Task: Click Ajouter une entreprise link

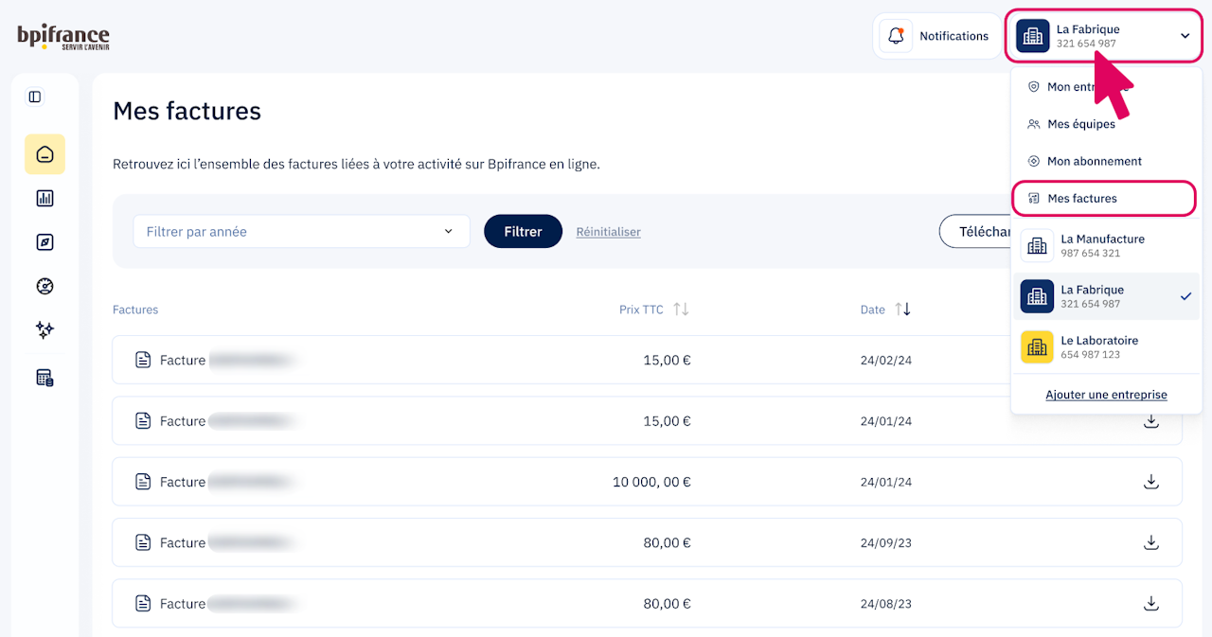Action: tap(1106, 395)
